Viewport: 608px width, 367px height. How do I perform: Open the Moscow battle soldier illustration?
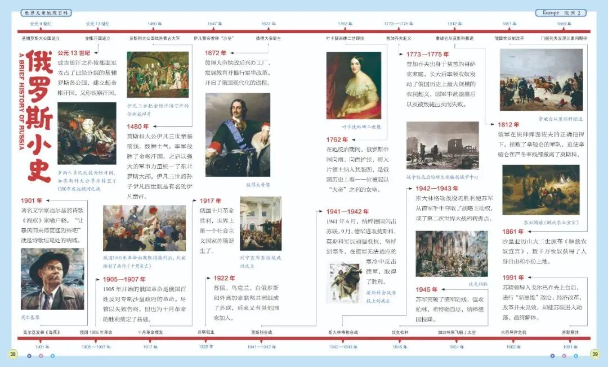(345, 283)
